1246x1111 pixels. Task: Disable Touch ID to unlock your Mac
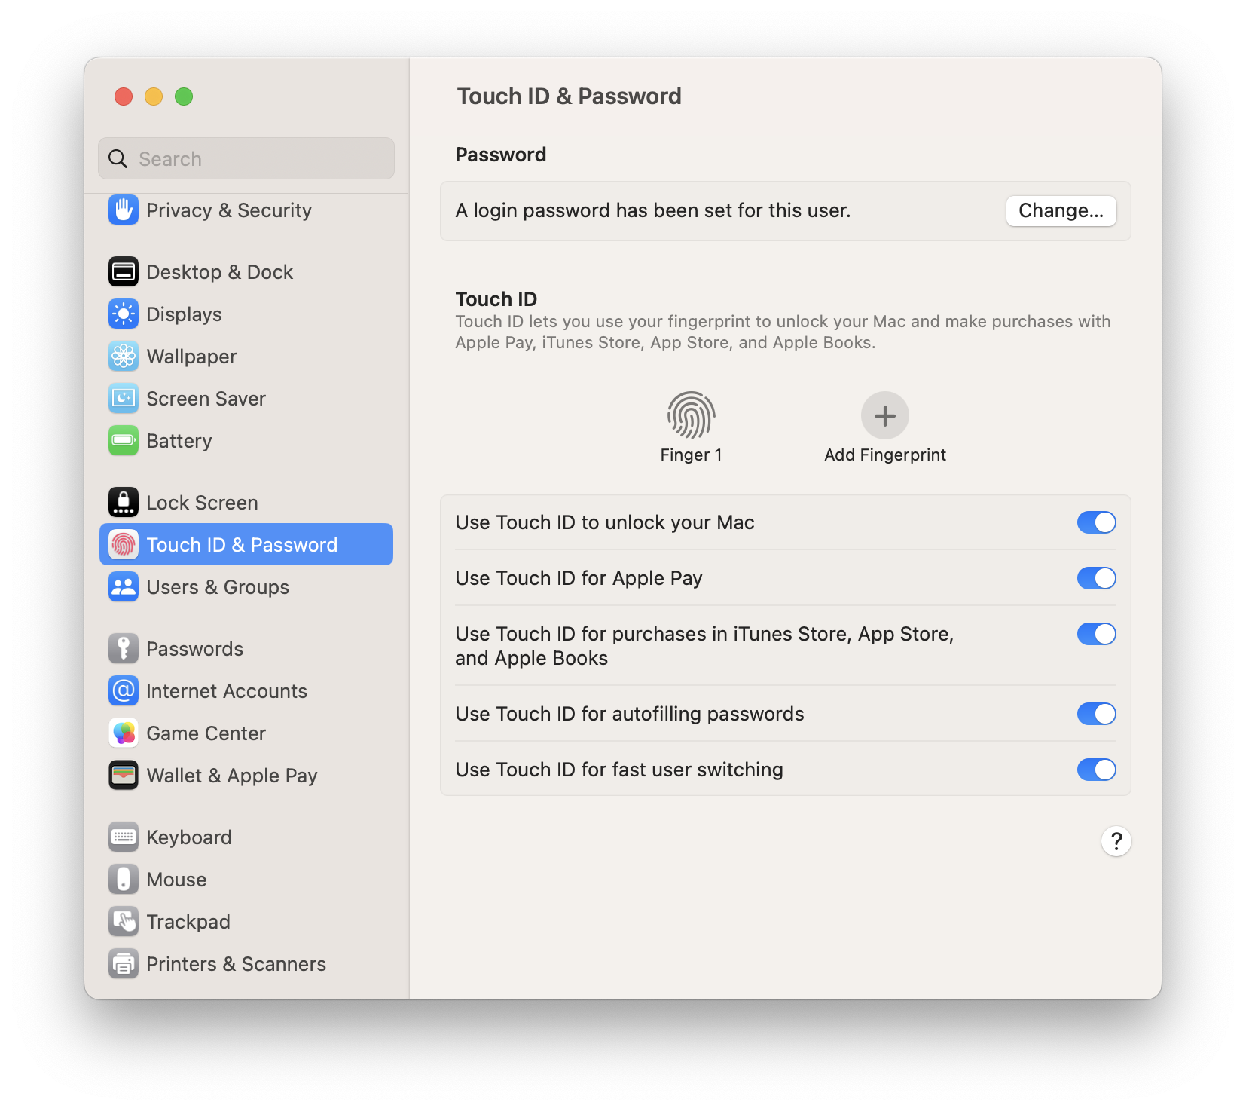click(x=1096, y=522)
